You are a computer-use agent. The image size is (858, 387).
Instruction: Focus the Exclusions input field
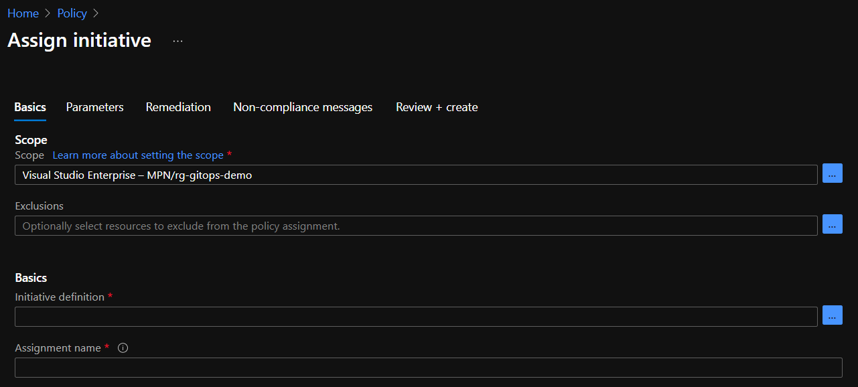click(x=415, y=226)
